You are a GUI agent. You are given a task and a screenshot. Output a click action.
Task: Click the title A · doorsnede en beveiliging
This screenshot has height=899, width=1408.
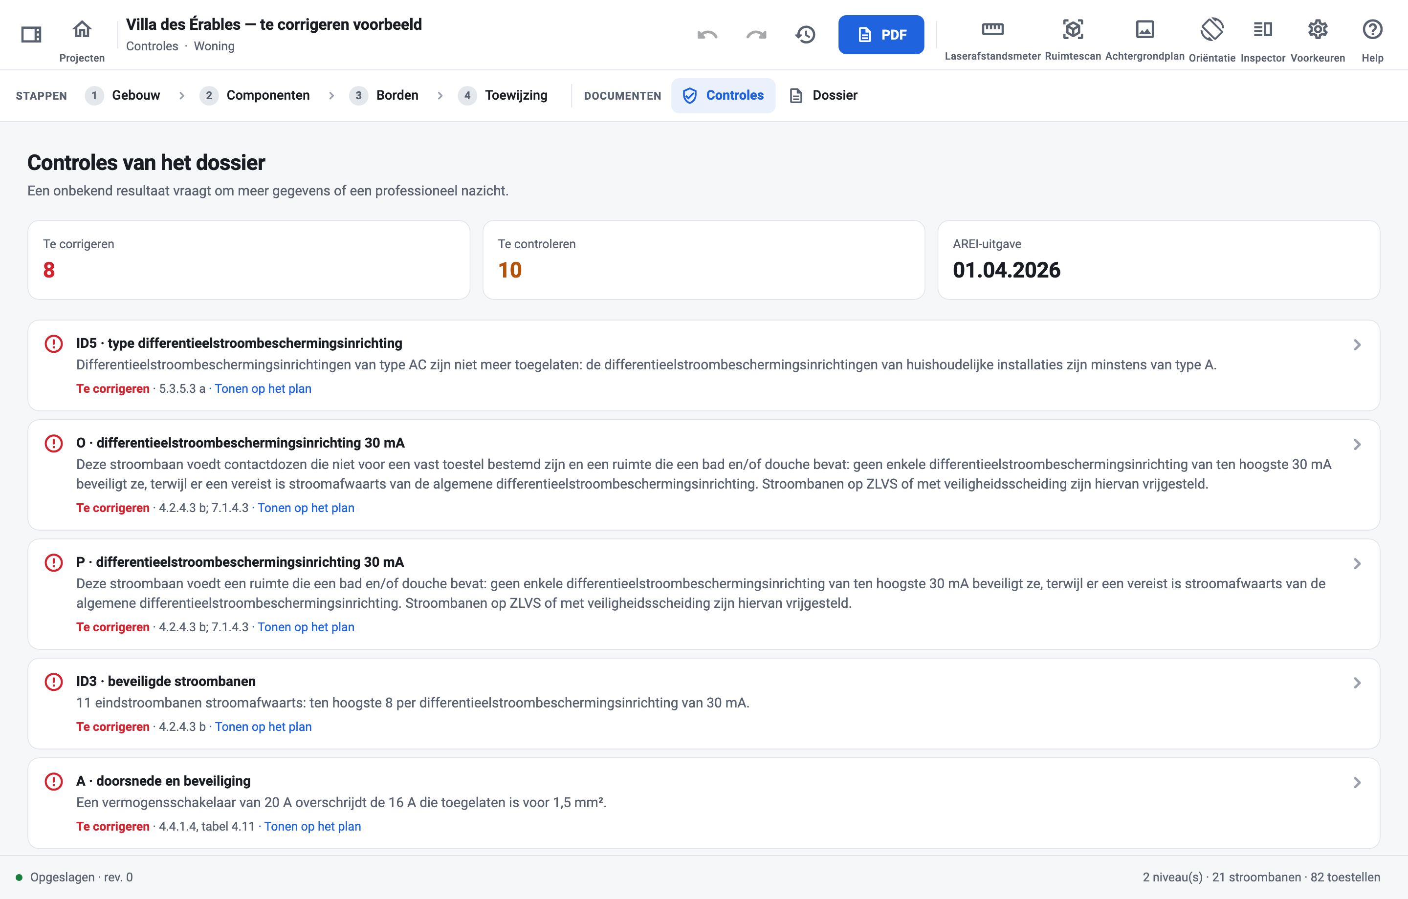pyautogui.click(x=163, y=781)
